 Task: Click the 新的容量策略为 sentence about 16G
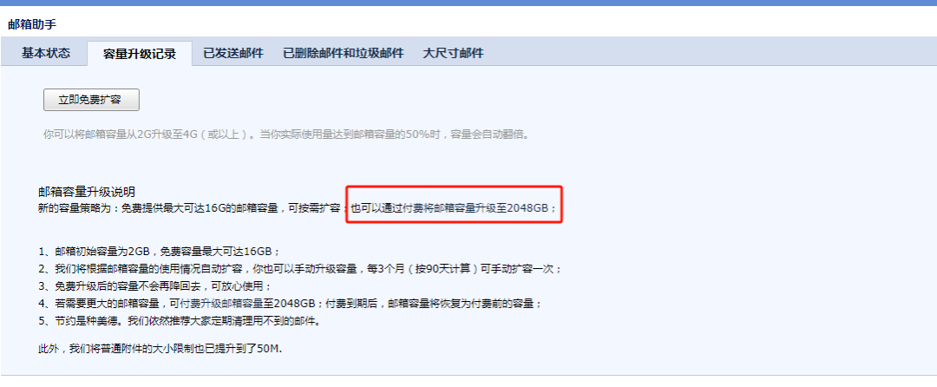tap(192, 208)
